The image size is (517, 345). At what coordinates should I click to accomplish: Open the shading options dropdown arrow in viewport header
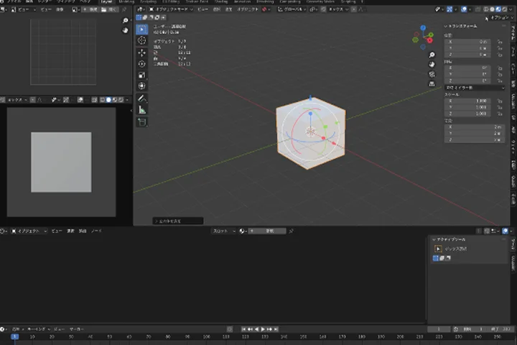pos(511,9)
